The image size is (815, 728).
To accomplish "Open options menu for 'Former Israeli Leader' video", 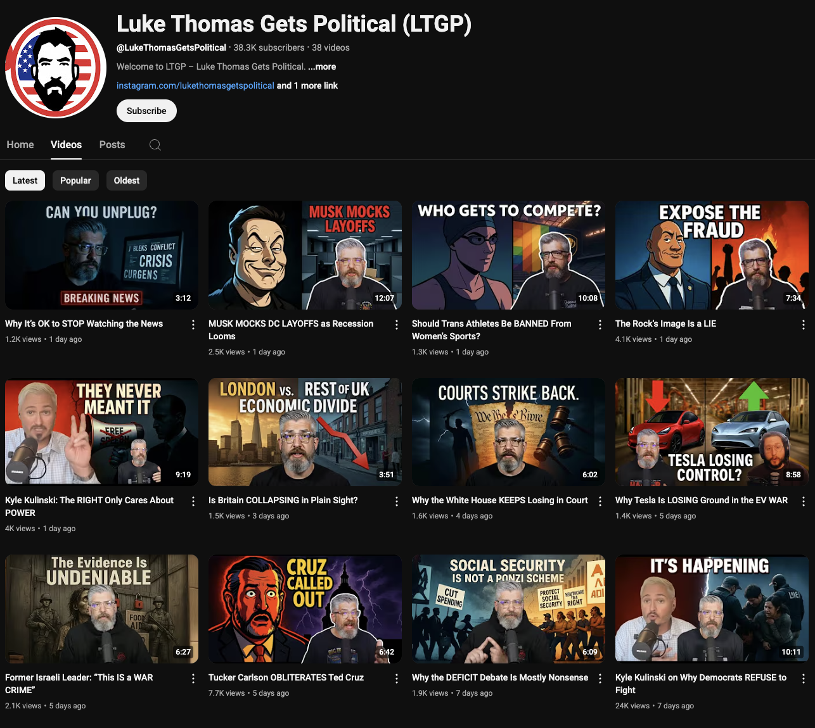I will (x=193, y=679).
